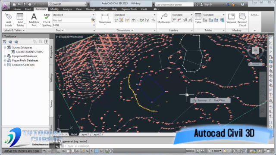
Task: Collapse the Survey Databases tree node
Action: coord(5,47)
